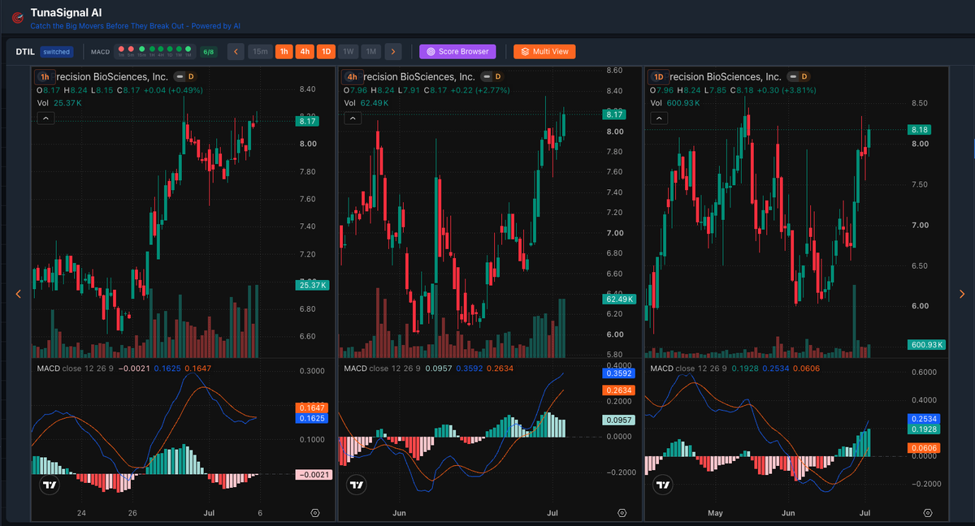The height and width of the screenshot is (526, 975).
Task: Click the 'switched' status badge
Action: click(x=57, y=52)
